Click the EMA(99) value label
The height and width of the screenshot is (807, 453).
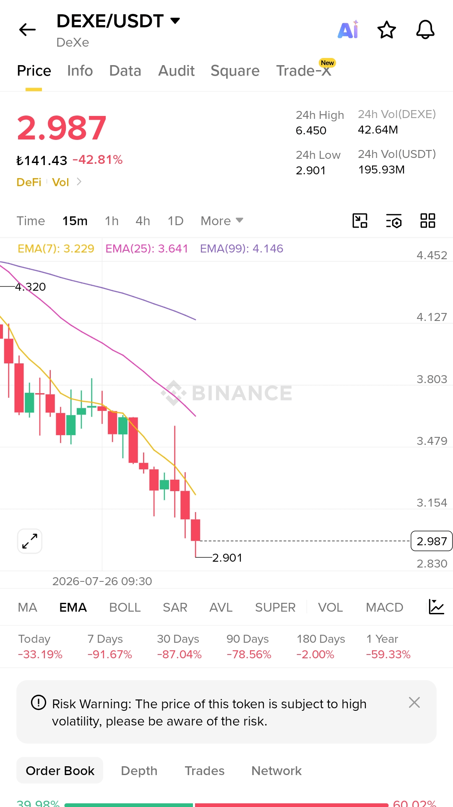242,249
